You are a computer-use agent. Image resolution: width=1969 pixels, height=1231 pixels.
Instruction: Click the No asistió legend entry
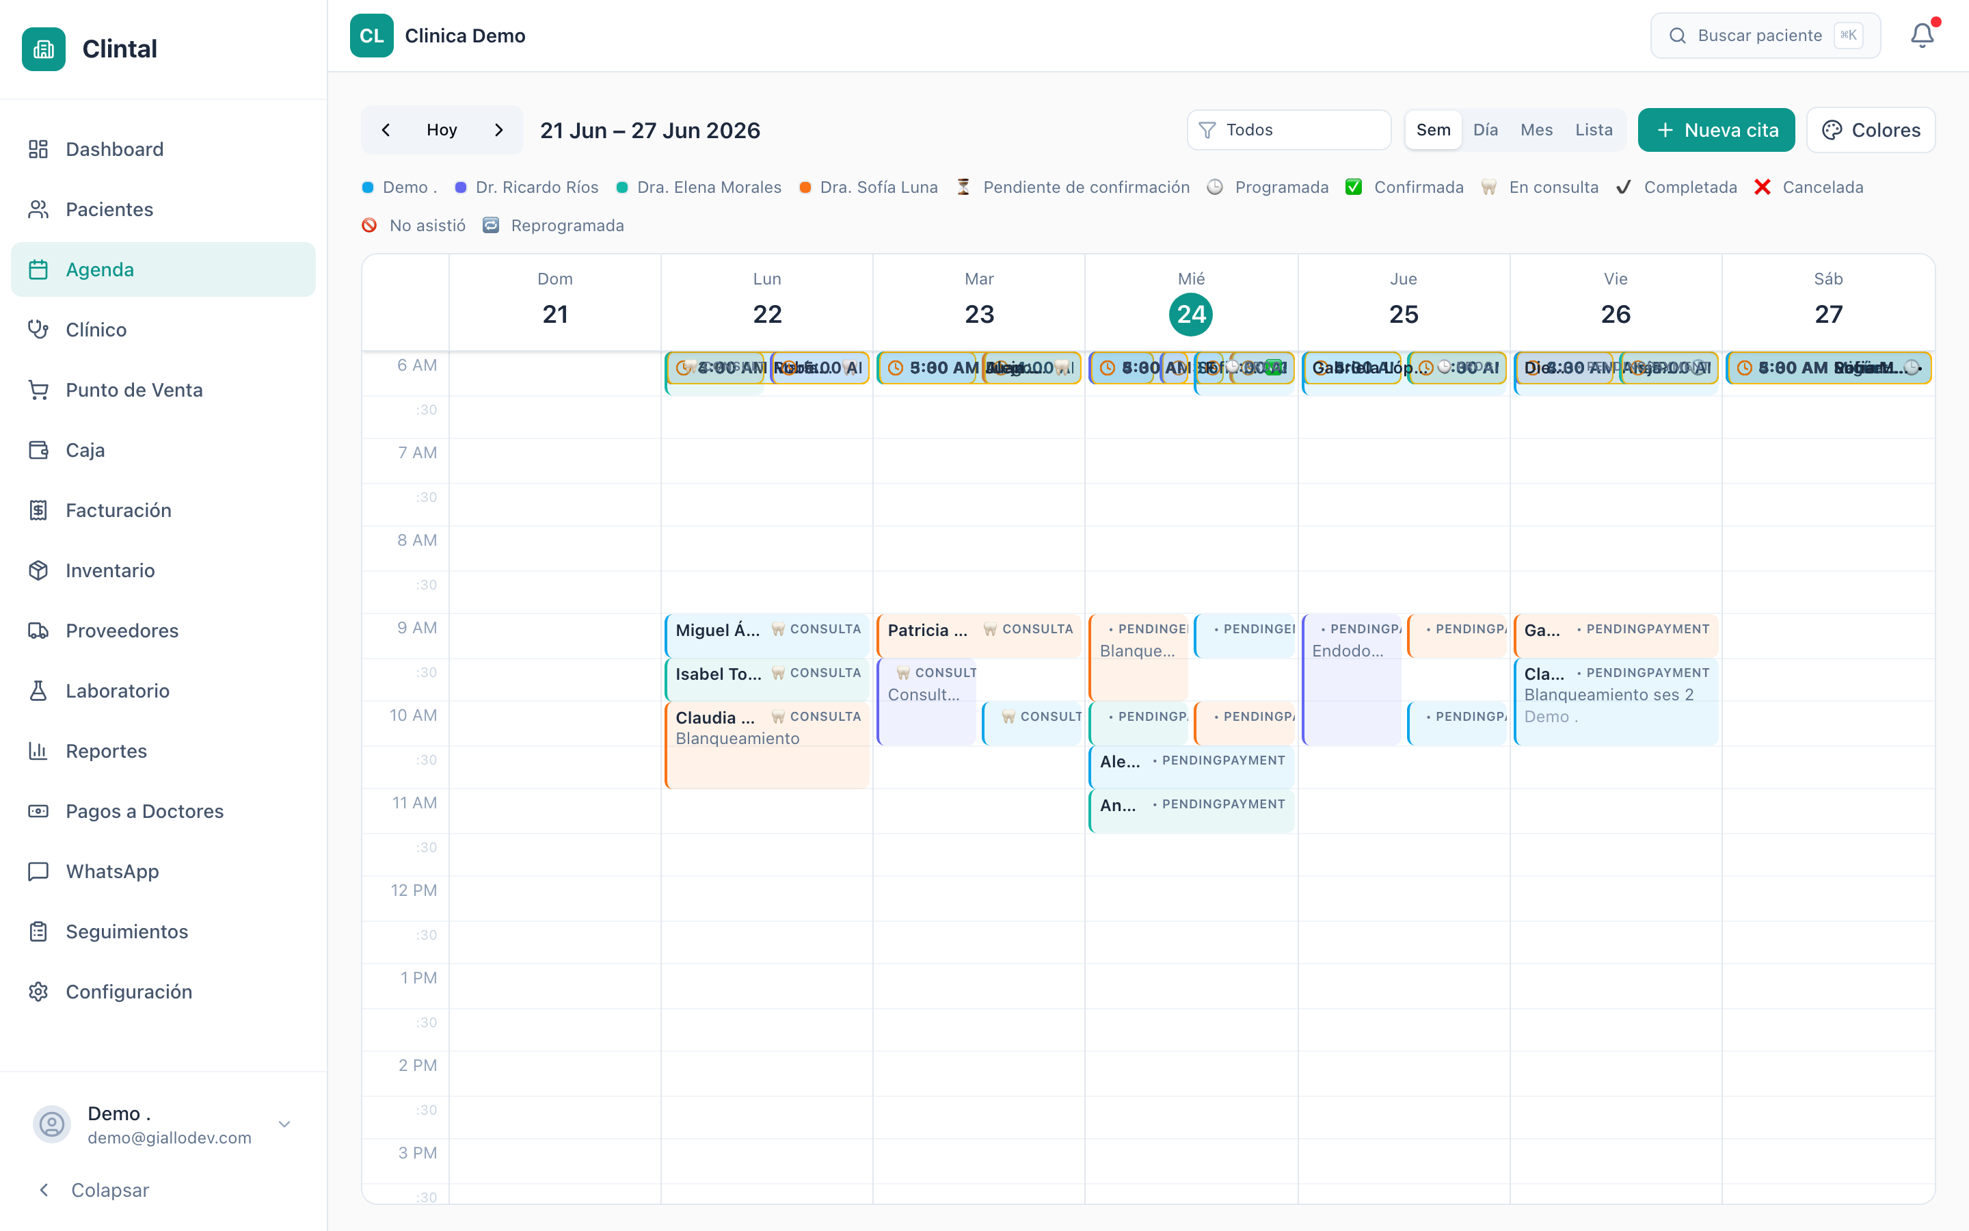(414, 226)
